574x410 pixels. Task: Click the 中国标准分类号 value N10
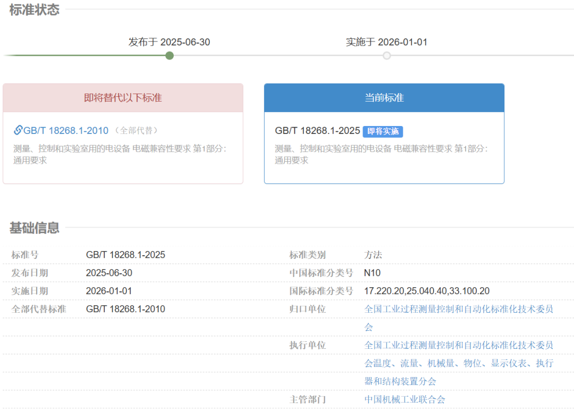pos(373,273)
